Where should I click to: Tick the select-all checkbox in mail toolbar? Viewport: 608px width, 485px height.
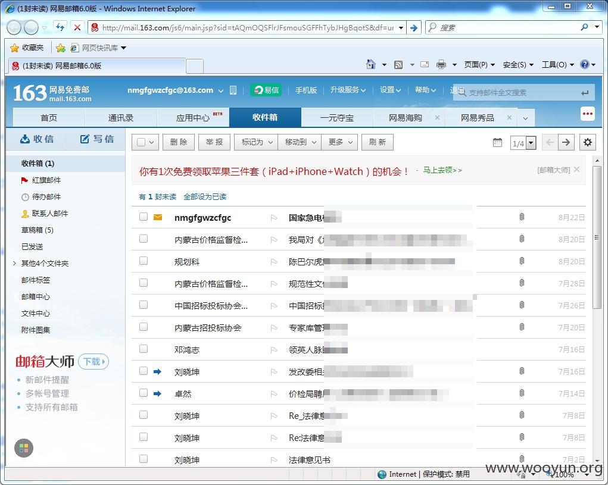coord(141,143)
